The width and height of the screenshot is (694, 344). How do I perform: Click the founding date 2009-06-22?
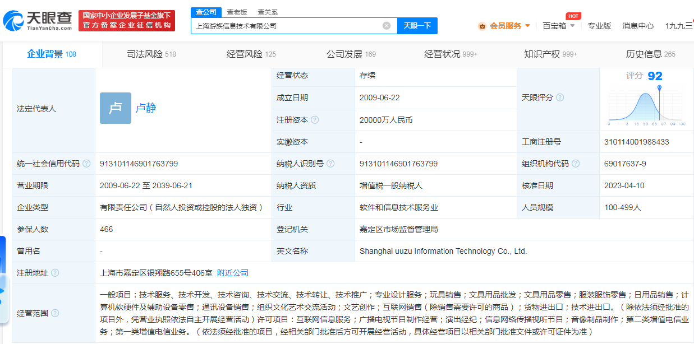pyautogui.click(x=380, y=97)
